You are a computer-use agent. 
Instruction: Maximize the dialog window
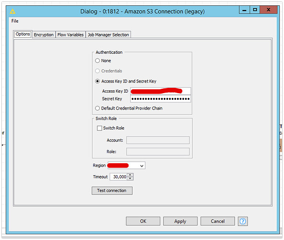(255, 10)
